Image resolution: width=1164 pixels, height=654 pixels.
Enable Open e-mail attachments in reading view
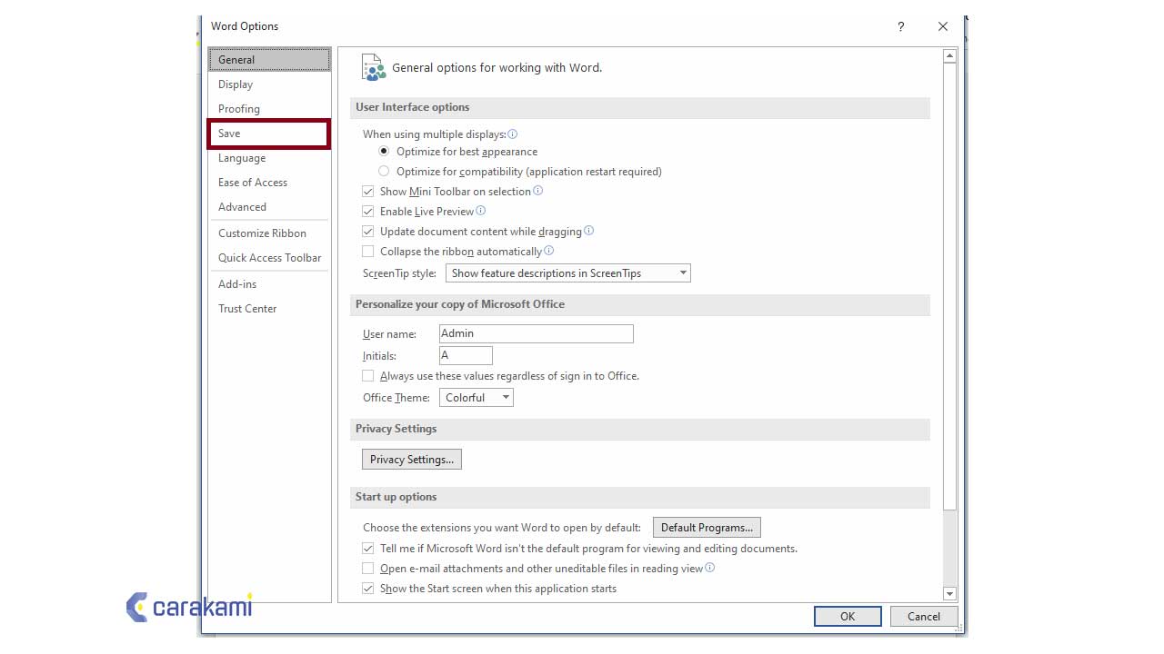368,569
